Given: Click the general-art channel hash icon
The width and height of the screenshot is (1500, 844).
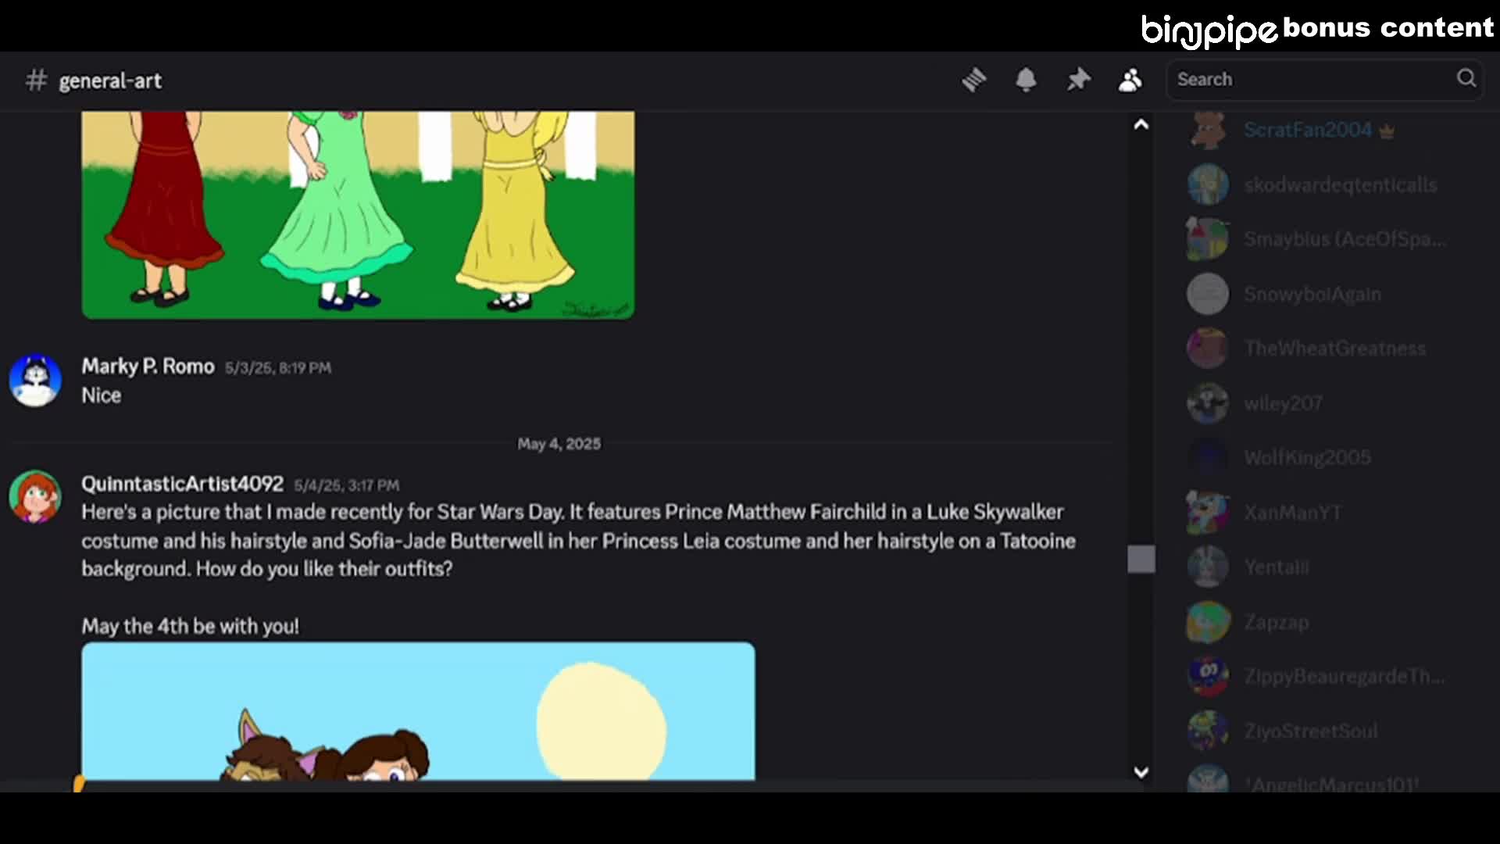Looking at the screenshot, I should point(36,80).
